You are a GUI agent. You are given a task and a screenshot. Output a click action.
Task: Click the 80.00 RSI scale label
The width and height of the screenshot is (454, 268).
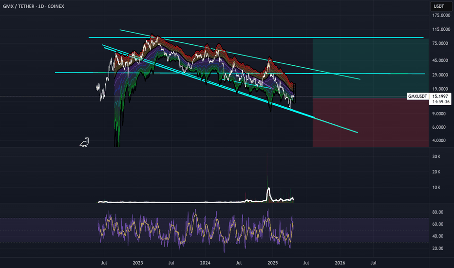point(438,212)
